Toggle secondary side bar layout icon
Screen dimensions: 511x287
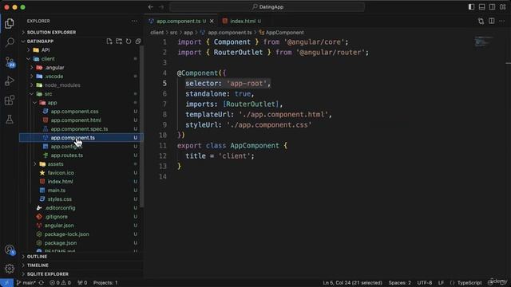click(x=492, y=7)
